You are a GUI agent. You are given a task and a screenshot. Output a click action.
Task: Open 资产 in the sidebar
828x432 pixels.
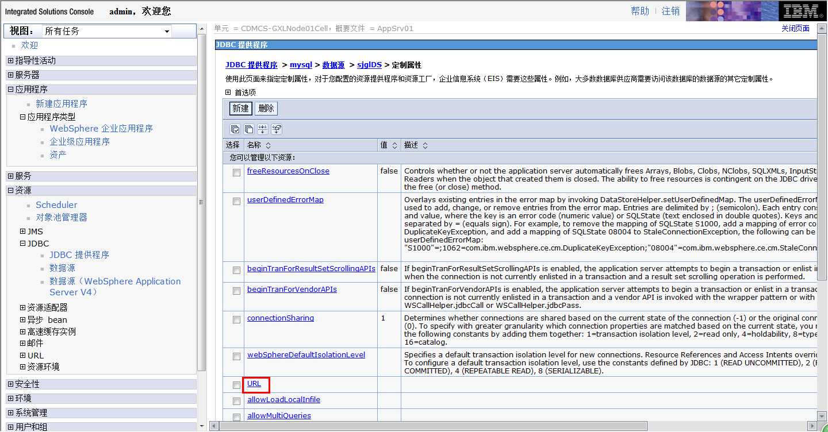click(57, 155)
